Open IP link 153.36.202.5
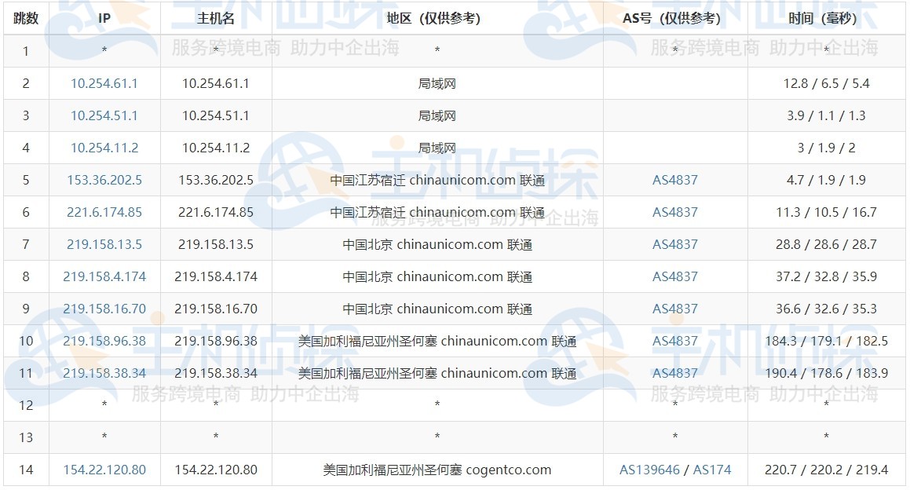The height and width of the screenshot is (490, 910). [x=104, y=180]
